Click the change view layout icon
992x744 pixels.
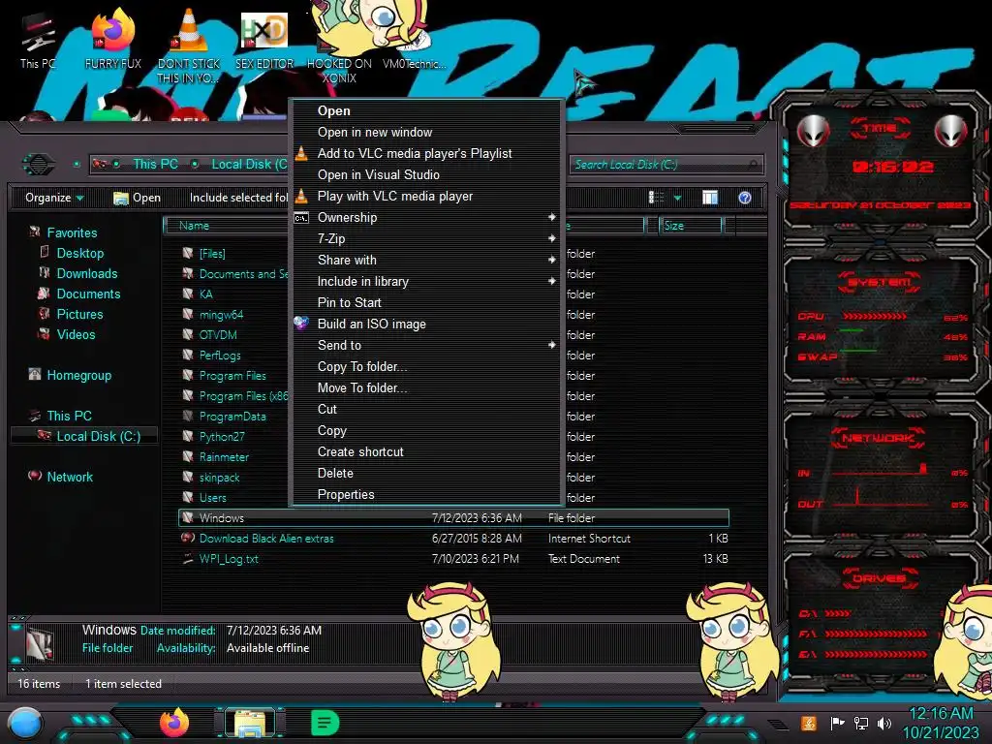(x=656, y=198)
